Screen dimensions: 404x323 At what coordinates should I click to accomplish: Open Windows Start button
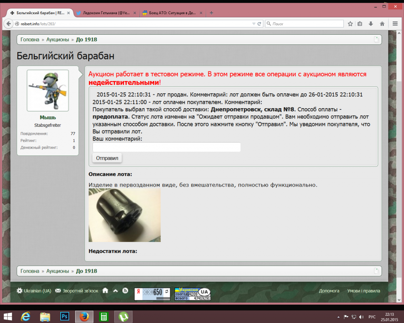[x=7, y=317]
